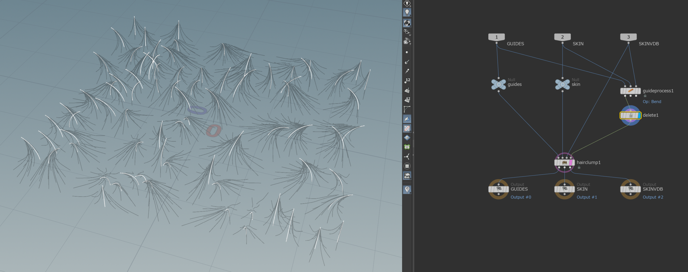688x272 pixels.
Task: Select the Output GUIDES node
Action: pyautogui.click(x=499, y=189)
